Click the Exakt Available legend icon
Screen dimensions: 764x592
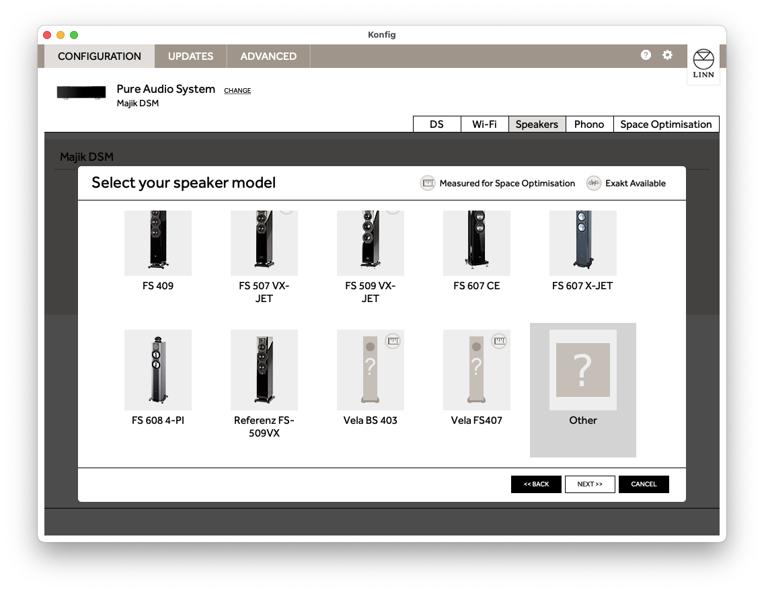(x=593, y=183)
